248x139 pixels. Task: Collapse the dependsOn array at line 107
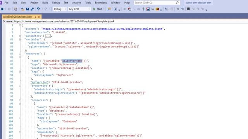(20, 132)
